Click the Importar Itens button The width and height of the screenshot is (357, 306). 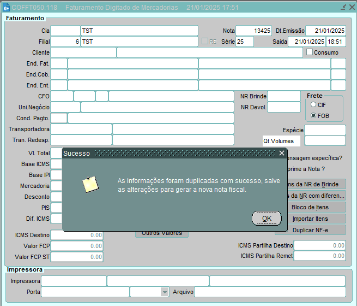310,219
